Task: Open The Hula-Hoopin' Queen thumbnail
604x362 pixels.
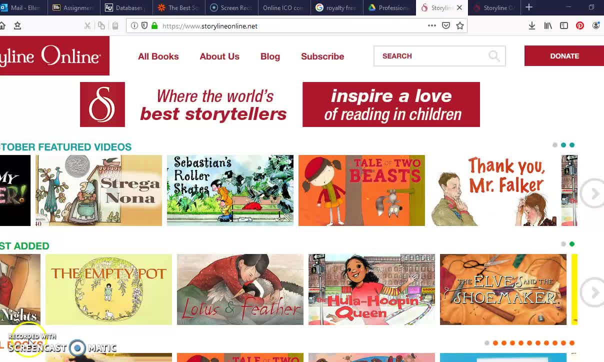Action: (371, 289)
